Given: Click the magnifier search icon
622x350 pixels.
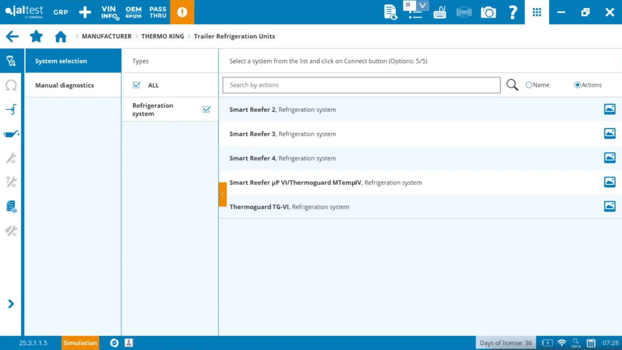Looking at the screenshot, I should point(512,85).
